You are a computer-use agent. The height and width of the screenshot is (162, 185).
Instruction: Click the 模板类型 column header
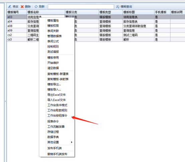point(111,12)
